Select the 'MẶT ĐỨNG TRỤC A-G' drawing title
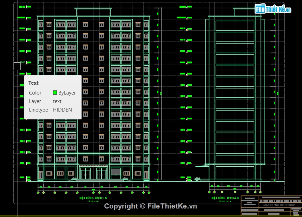 point(225,198)
